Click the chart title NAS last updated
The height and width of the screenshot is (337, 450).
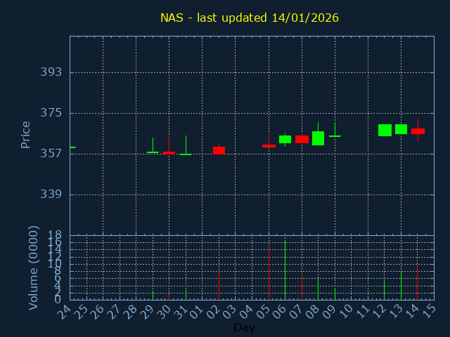(249, 18)
